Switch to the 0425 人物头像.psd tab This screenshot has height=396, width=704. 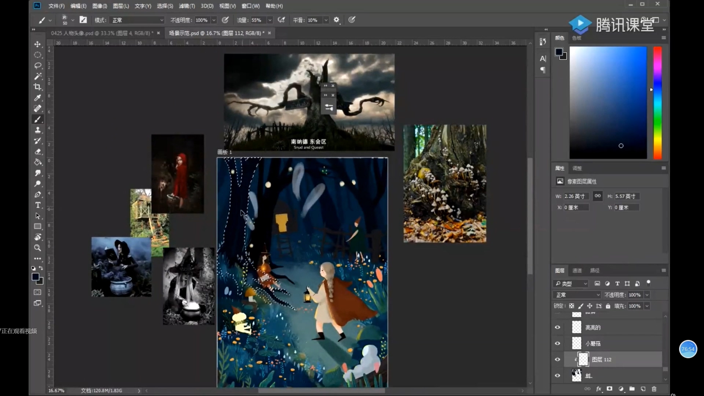pyautogui.click(x=102, y=33)
